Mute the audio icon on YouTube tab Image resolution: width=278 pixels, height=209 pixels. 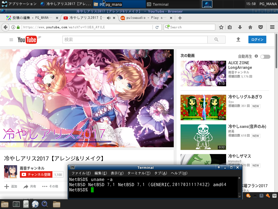click(x=109, y=18)
